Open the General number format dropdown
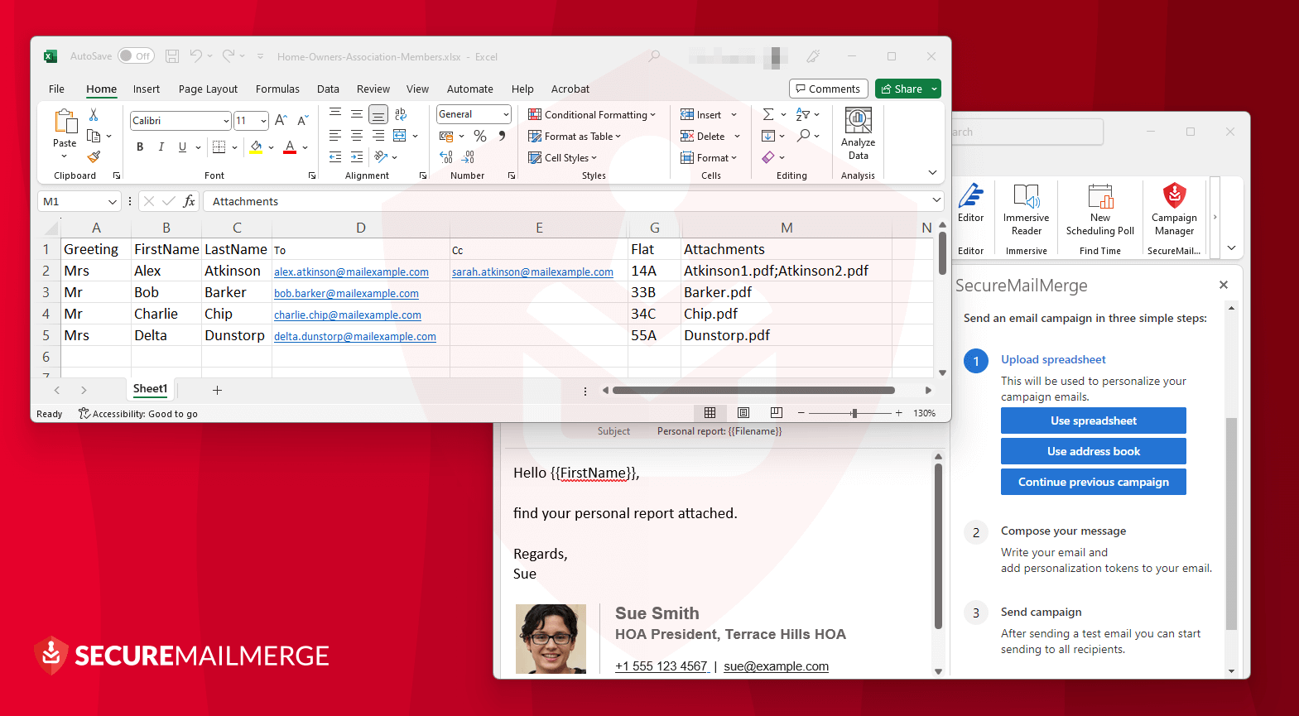This screenshot has width=1299, height=716. tap(506, 114)
